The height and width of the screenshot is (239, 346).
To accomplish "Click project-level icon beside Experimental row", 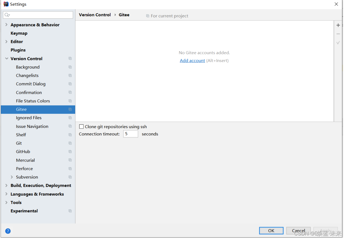I will [70, 211].
